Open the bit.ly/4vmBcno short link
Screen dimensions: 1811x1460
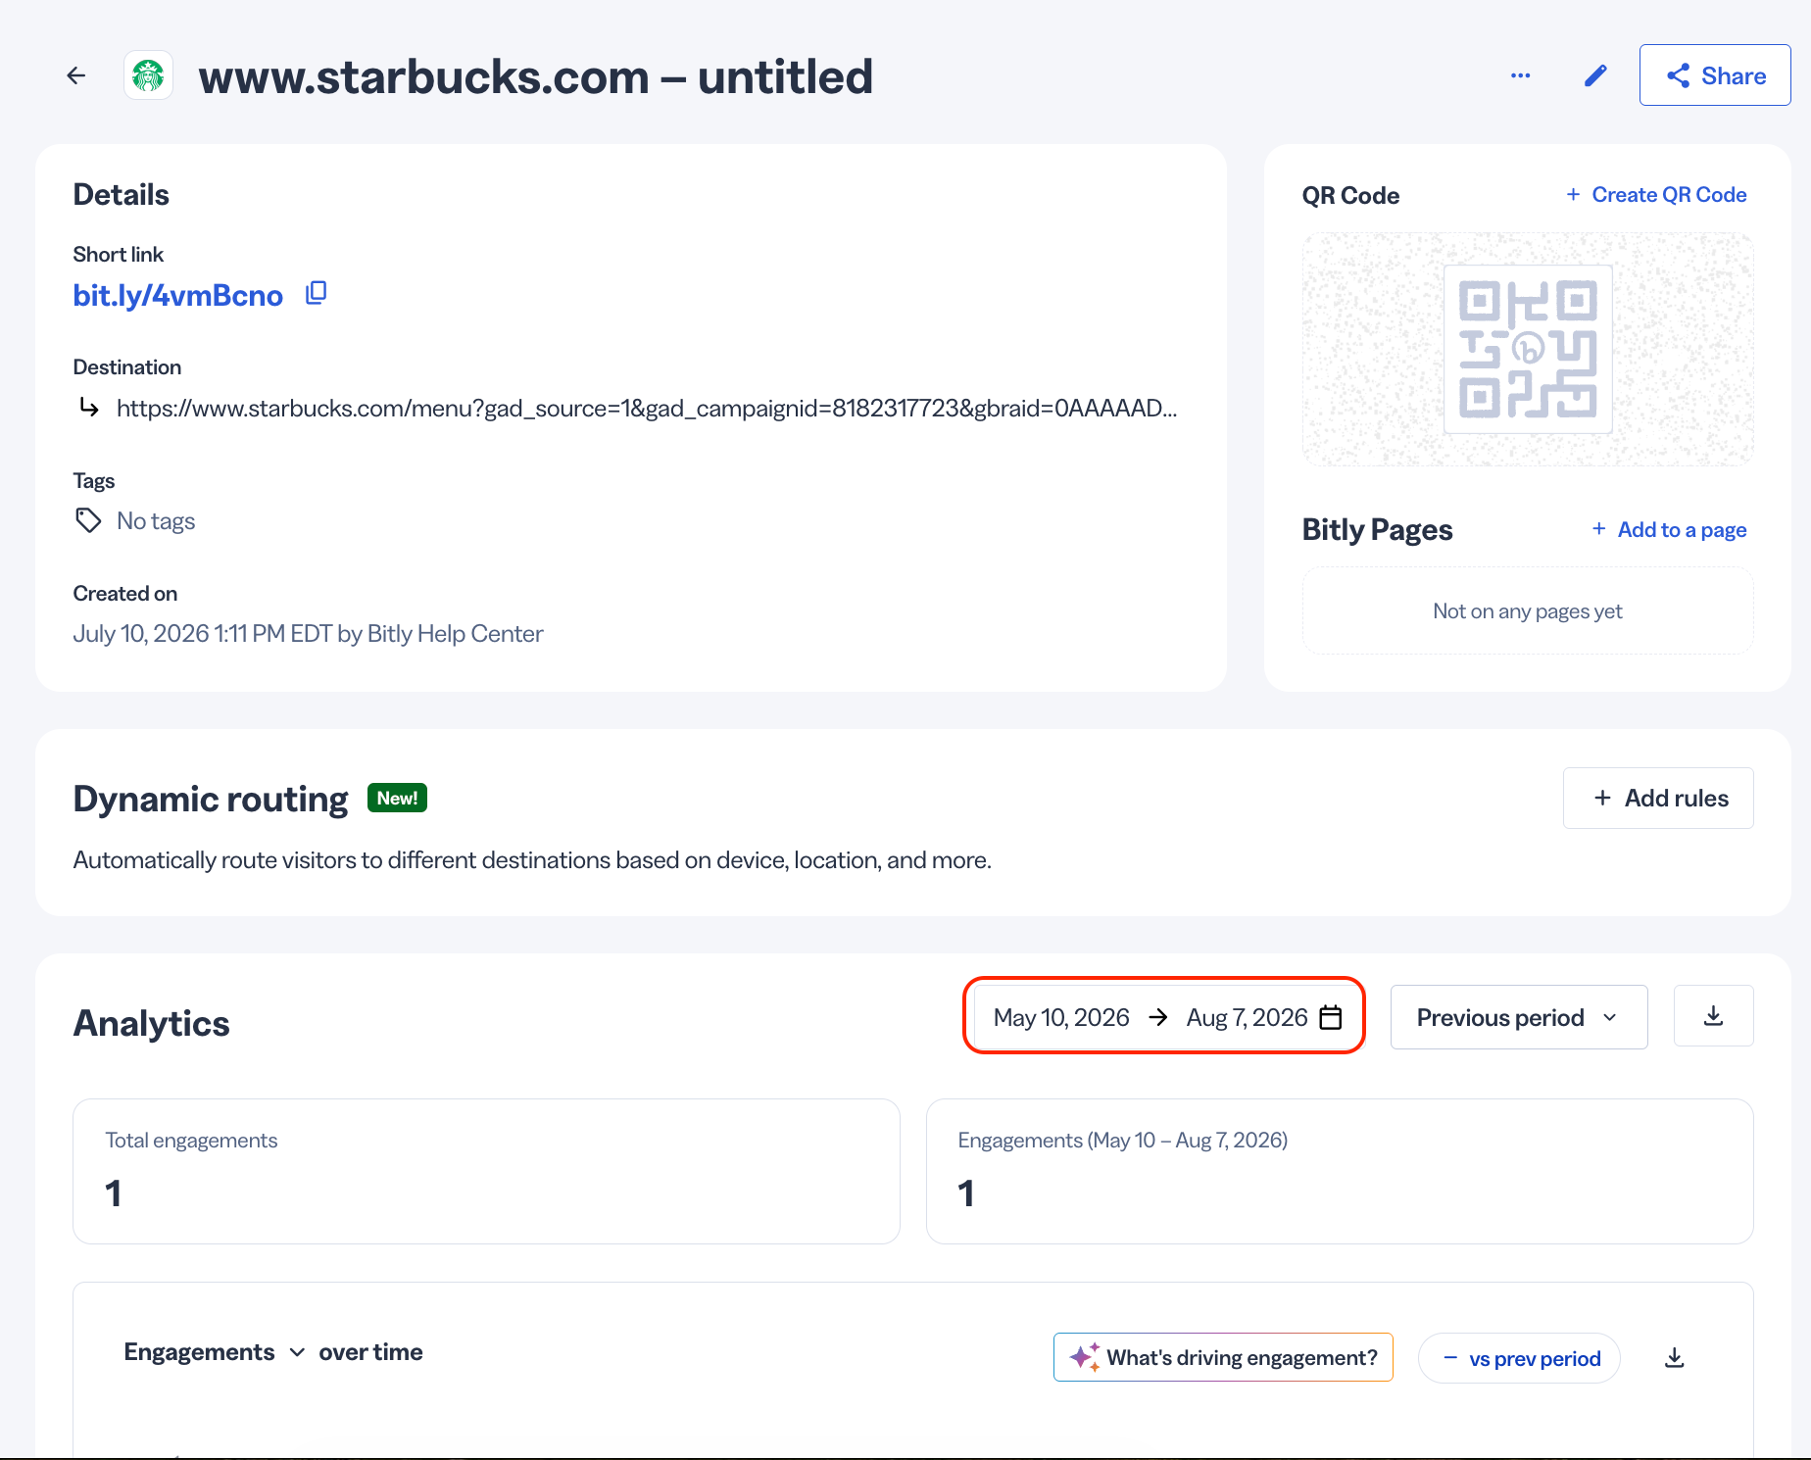click(177, 295)
